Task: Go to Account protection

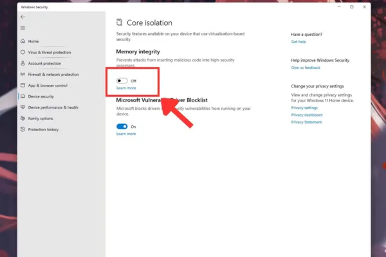Action: click(x=44, y=64)
